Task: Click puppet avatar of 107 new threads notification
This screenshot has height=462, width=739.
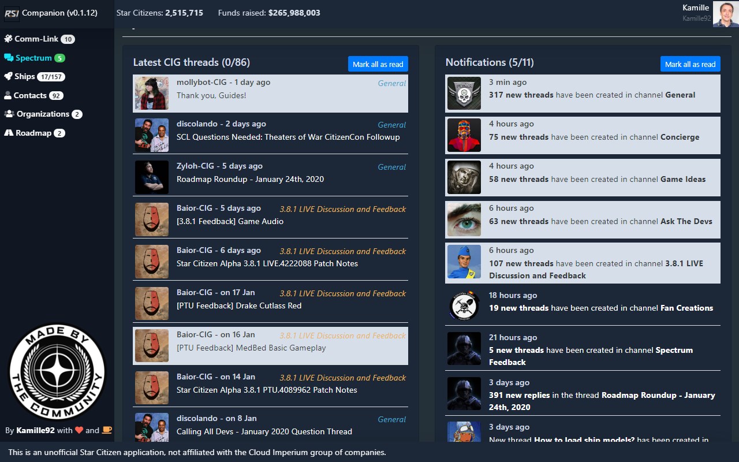Action: [x=464, y=262]
